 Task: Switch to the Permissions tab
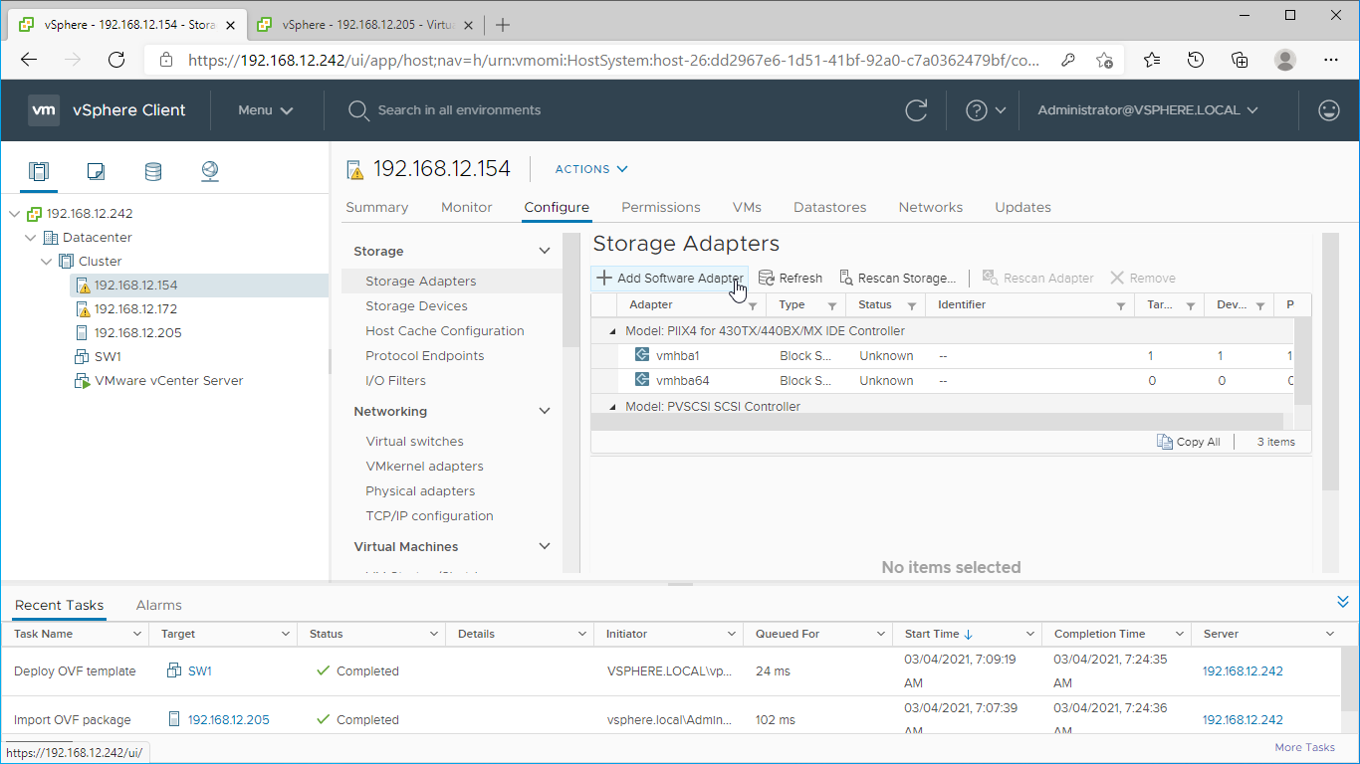tap(661, 208)
